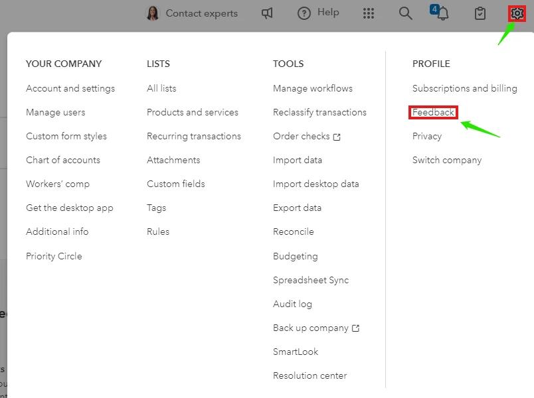Open Products and services list
The image size is (534, 398).
pos(193,112)
